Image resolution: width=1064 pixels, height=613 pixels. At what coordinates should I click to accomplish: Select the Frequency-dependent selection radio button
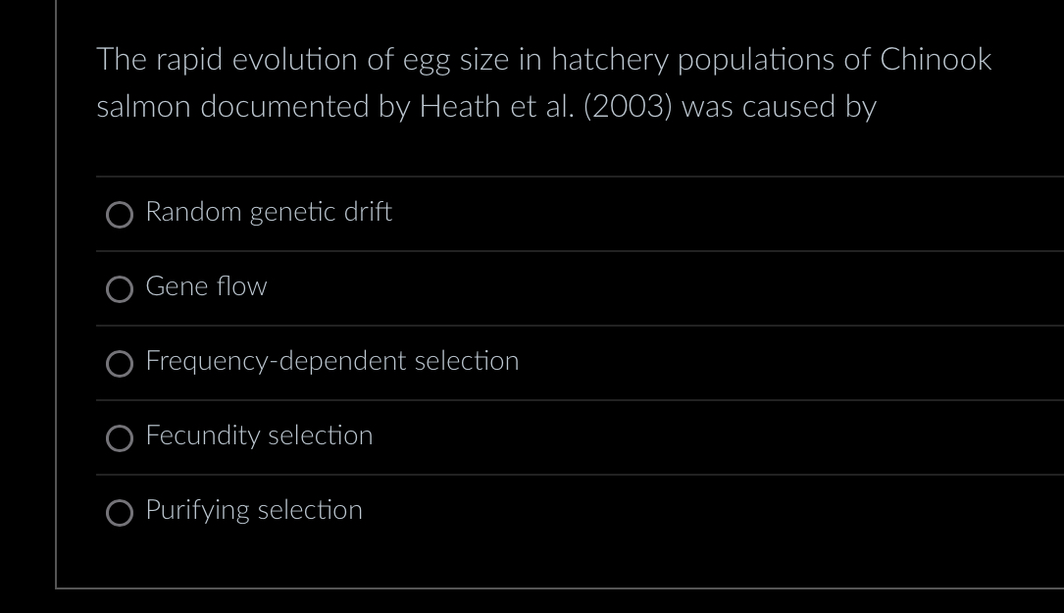[119, 364]
